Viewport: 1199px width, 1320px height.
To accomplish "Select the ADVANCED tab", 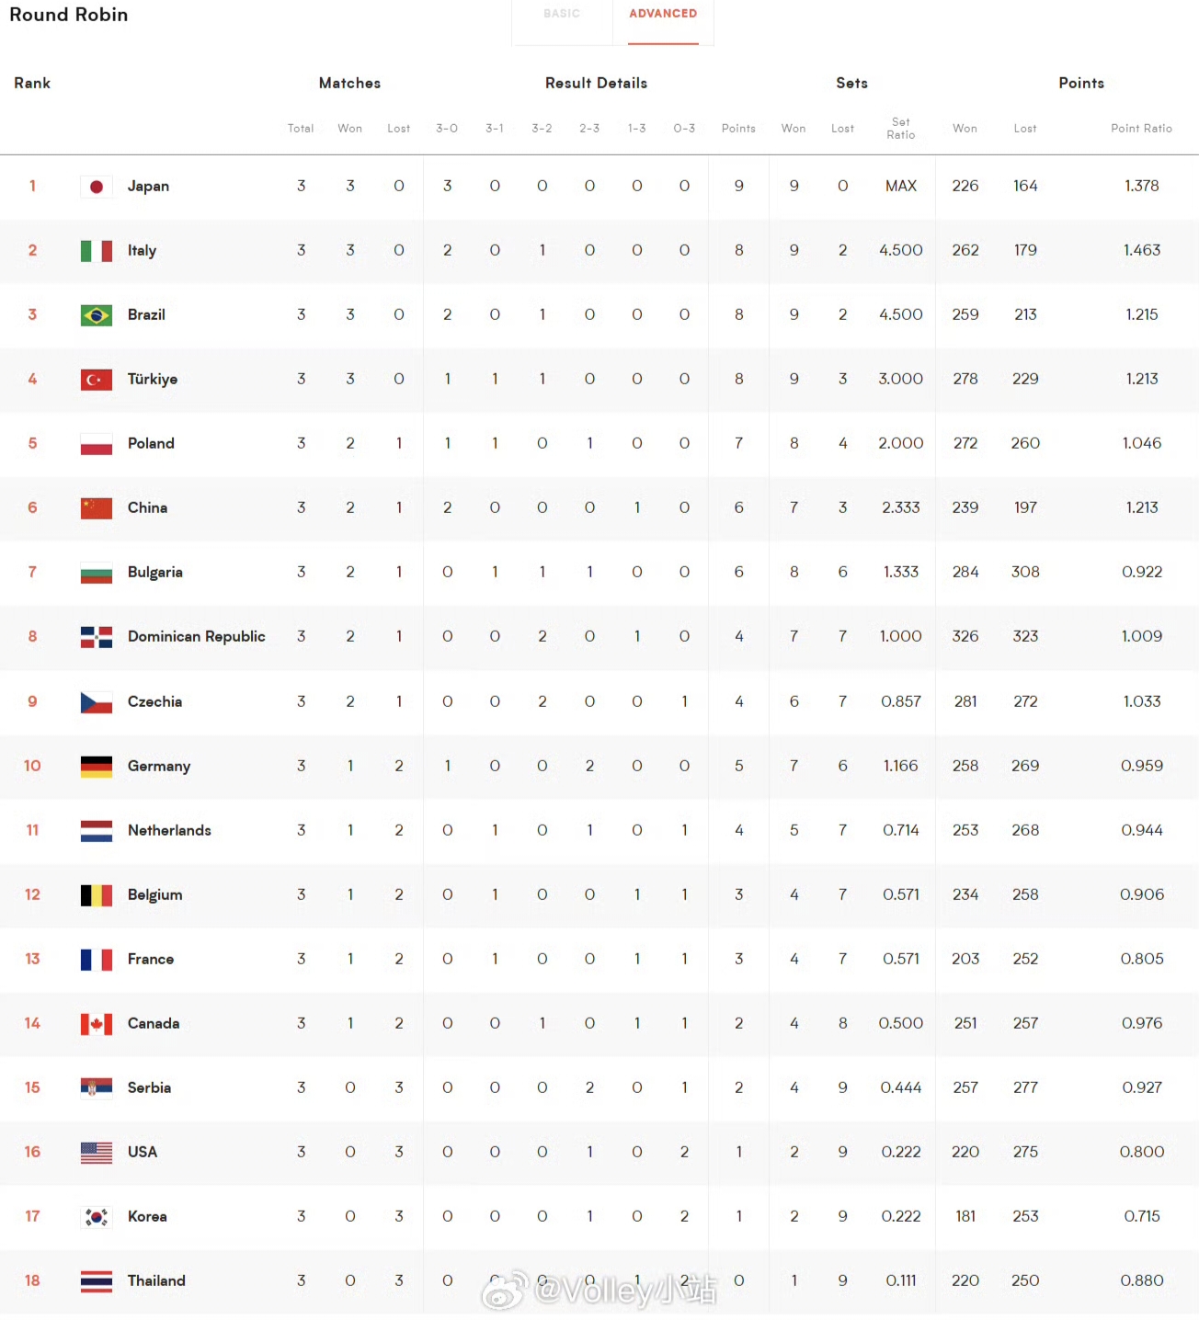I will coord(663,14).
